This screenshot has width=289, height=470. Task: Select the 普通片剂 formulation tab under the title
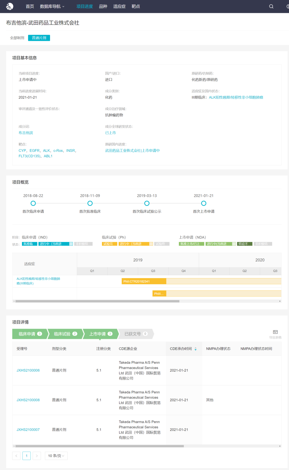[x=39, y=38]
